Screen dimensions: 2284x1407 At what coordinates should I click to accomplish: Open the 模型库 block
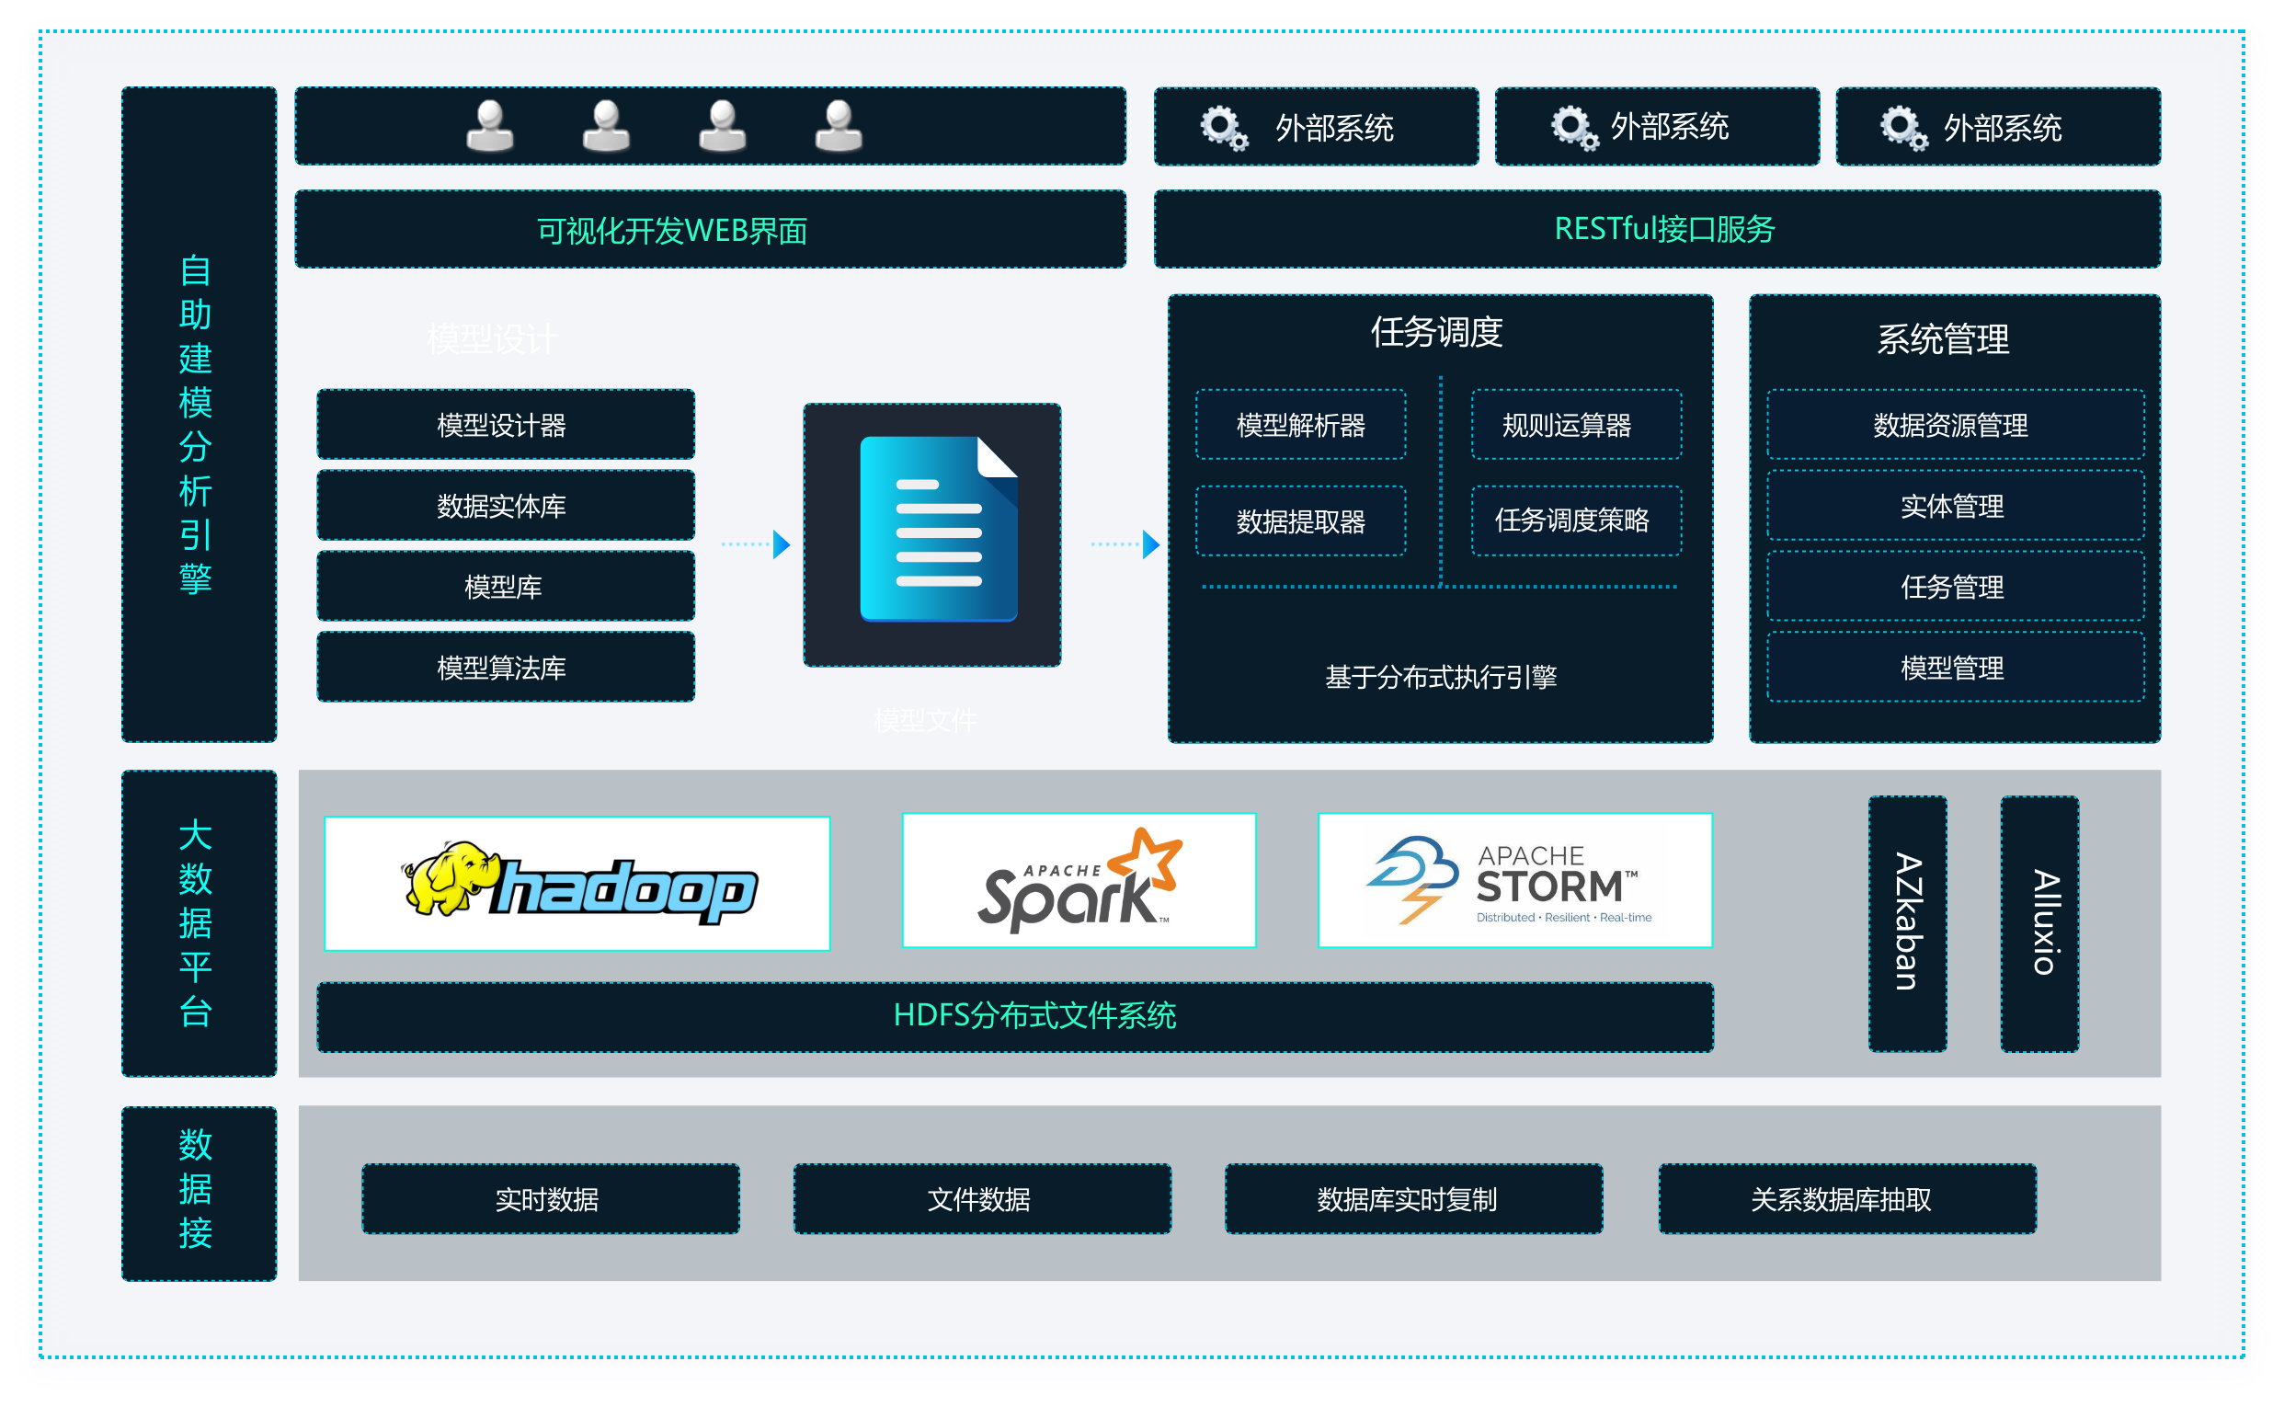(505, 587)
